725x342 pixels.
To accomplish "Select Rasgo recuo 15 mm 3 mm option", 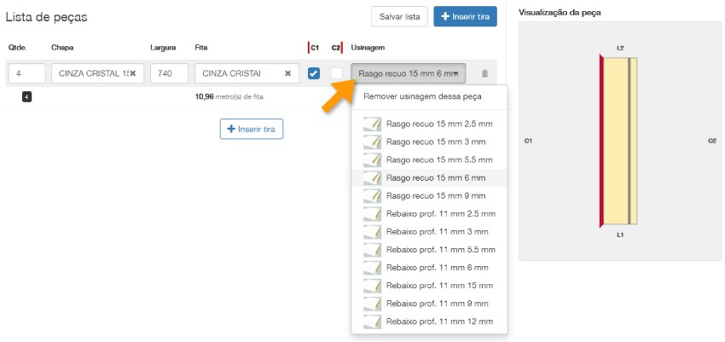I will pos(429,142).
